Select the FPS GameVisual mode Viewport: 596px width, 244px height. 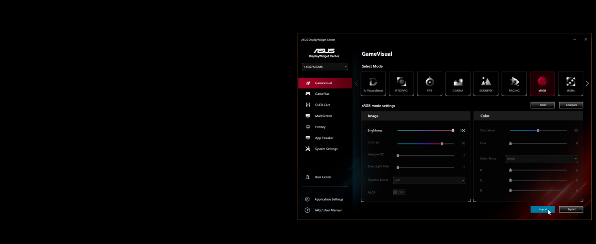[429, 83]
